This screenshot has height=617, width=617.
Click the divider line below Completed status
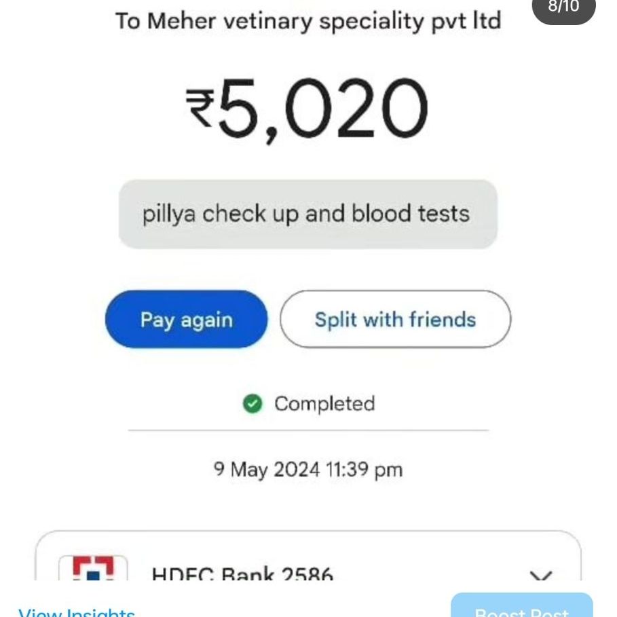[x=308, y=430]
